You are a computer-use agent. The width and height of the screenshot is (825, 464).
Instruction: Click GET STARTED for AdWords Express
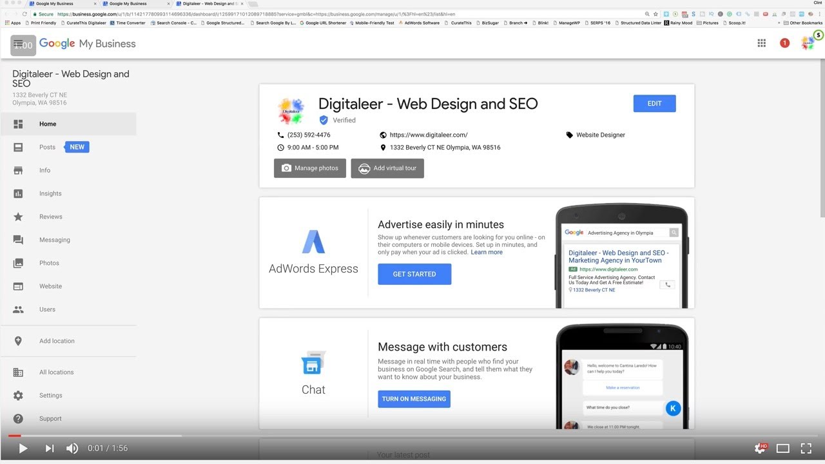coord(414,274)
